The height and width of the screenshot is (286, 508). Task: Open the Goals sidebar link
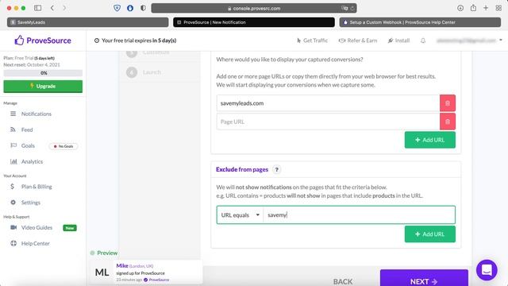(28, 145)
